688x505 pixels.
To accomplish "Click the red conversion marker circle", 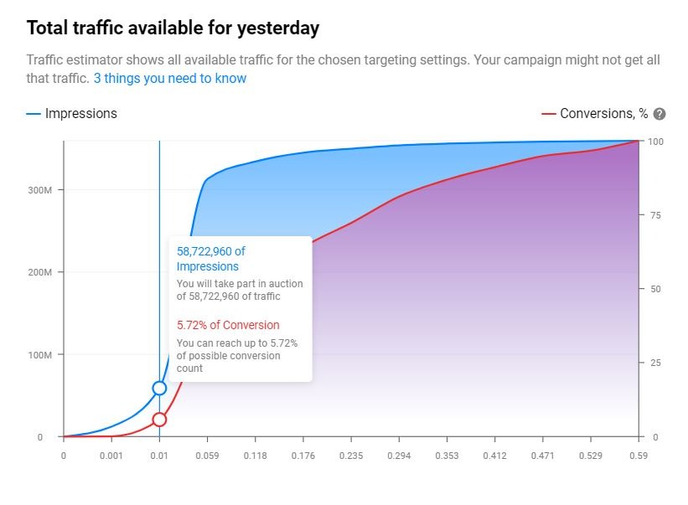I will tap(159, 420).
